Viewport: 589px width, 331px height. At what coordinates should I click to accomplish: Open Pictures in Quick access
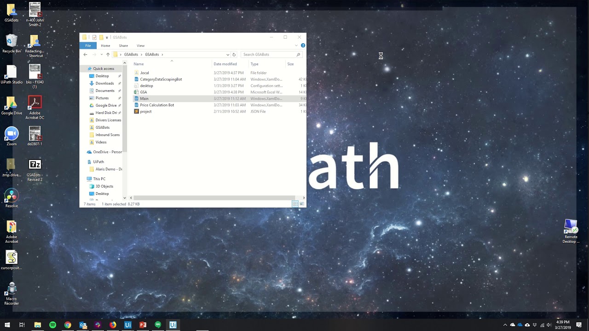102,98
